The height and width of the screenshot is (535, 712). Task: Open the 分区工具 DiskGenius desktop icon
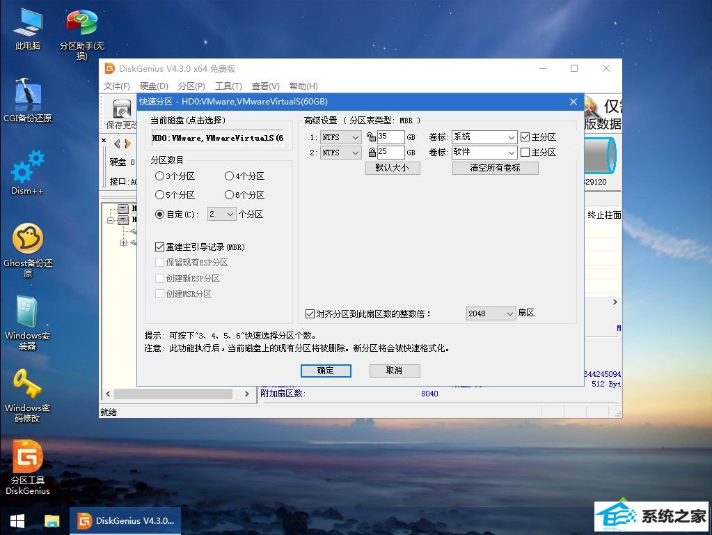28,467
